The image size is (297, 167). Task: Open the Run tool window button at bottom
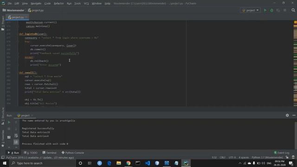coord(13,153)
